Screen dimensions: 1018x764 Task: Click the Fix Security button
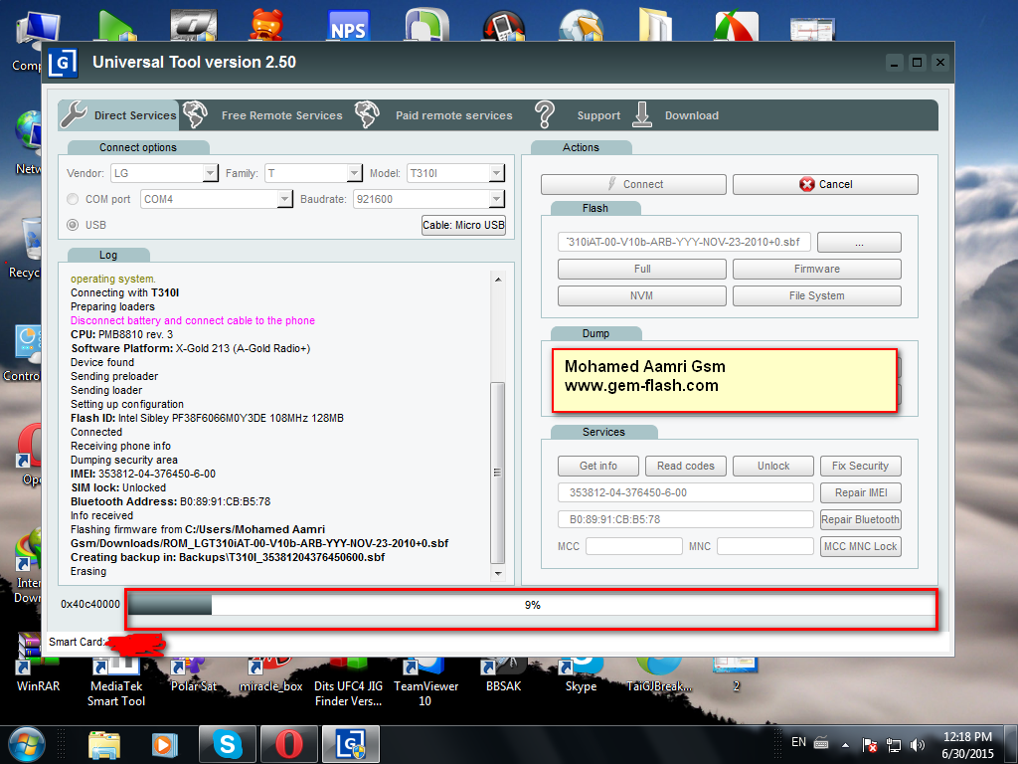(861, 466)
